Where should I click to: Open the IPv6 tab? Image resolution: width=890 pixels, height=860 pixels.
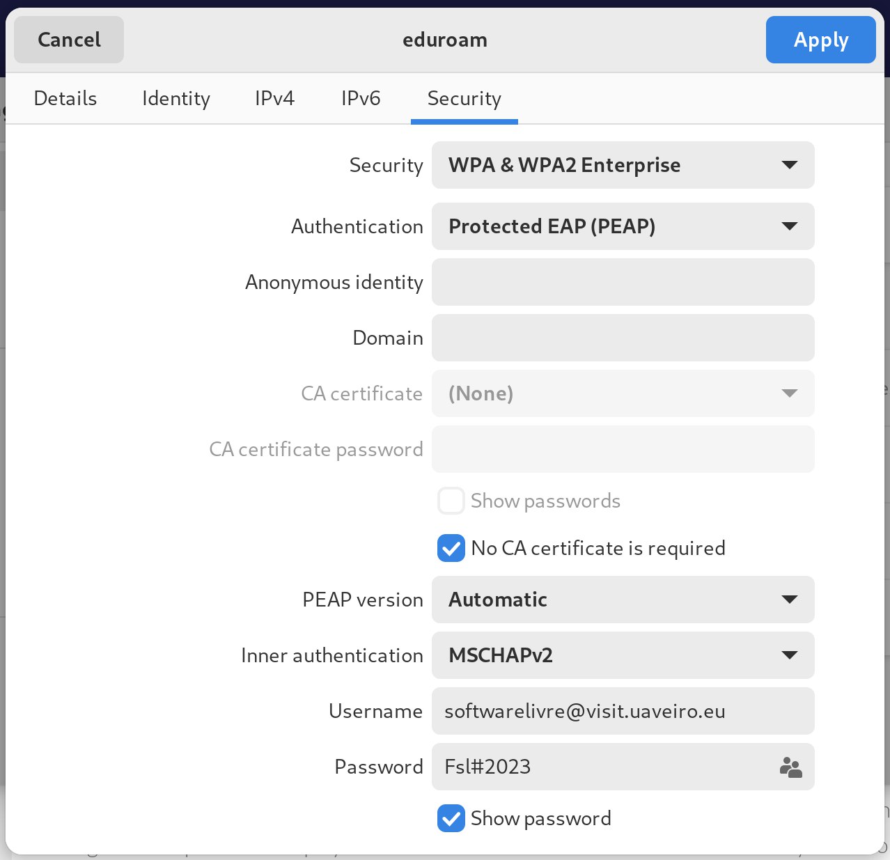click(x=361, y=98)
